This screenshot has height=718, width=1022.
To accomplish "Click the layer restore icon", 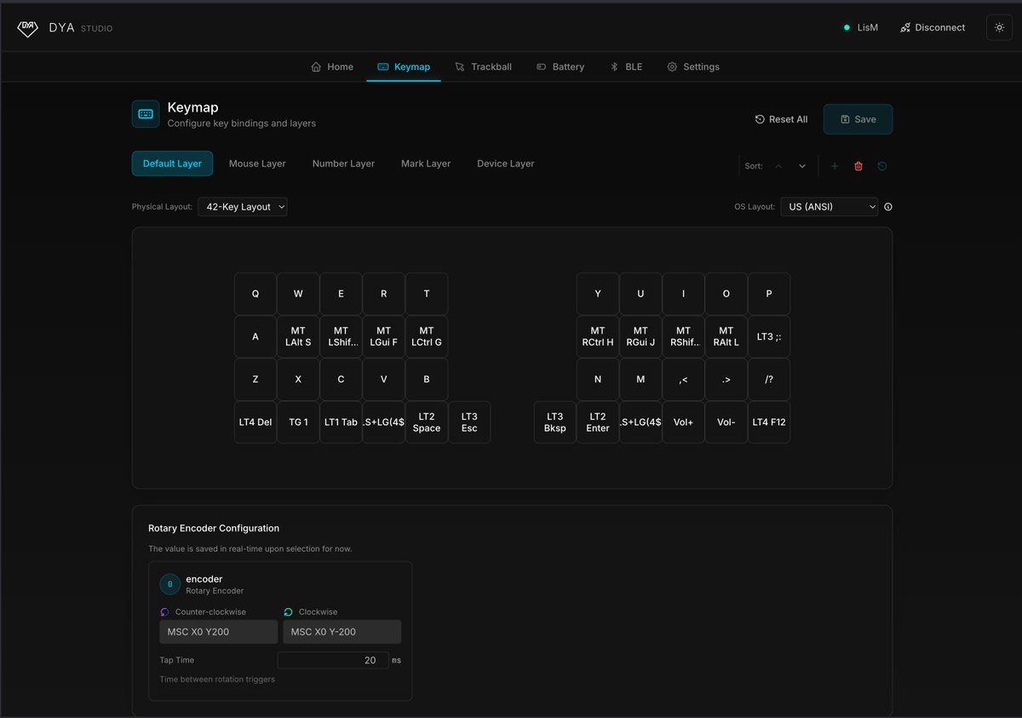I will point(882,166).
